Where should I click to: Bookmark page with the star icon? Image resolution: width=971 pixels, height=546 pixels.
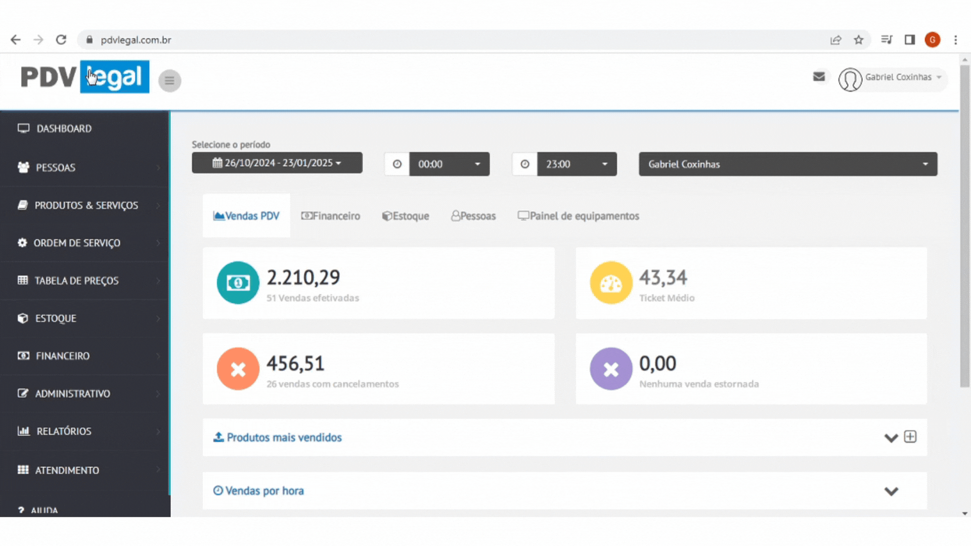[x=859, y=40]
